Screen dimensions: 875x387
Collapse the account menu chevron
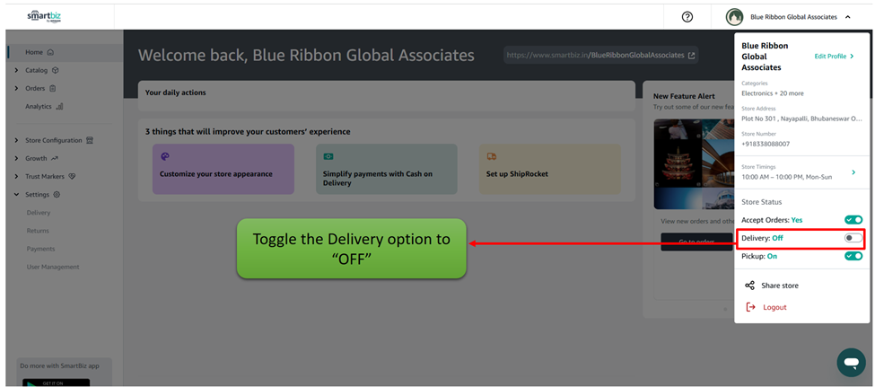[x=848, y=17]
